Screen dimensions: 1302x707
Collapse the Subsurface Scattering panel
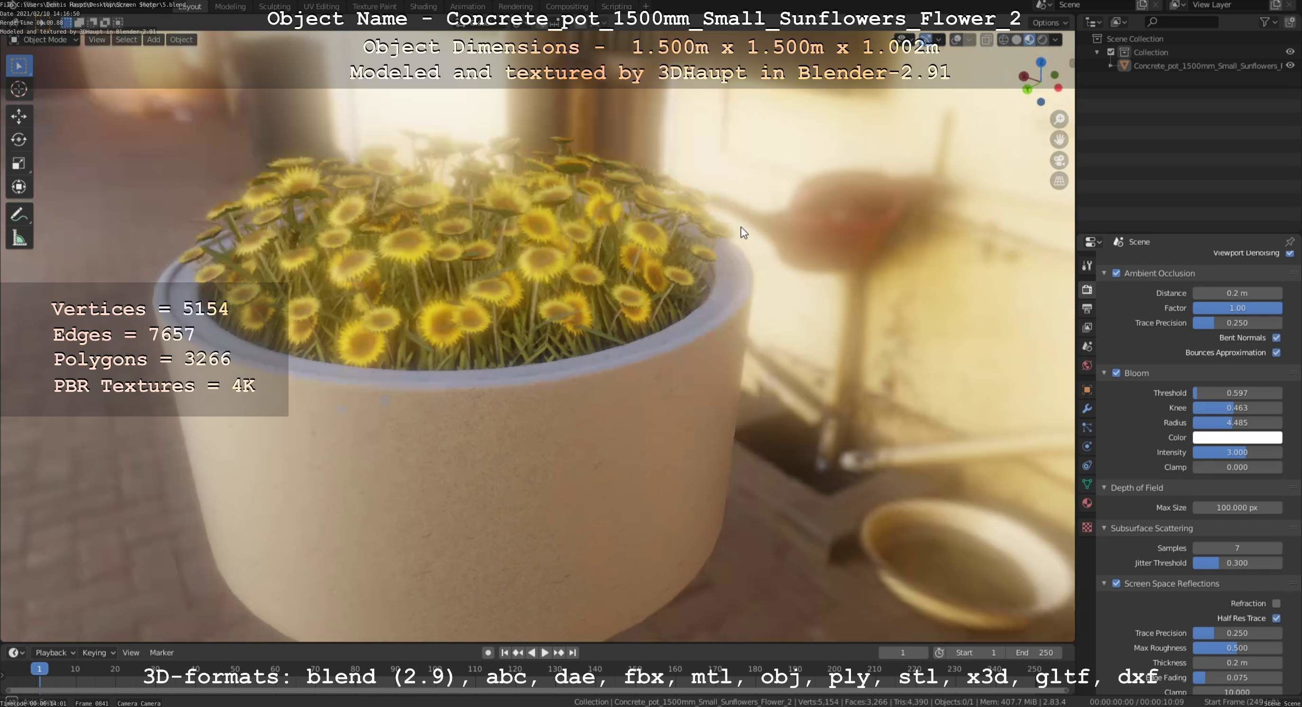[1104, 528]
